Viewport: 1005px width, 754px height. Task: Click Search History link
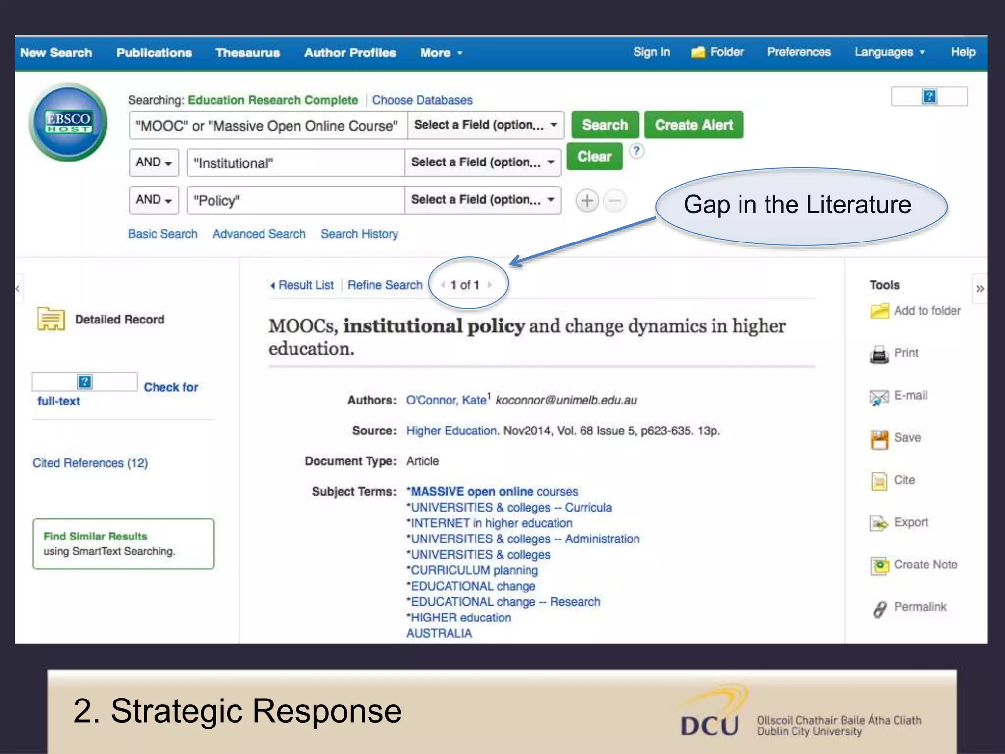(359, 234)
